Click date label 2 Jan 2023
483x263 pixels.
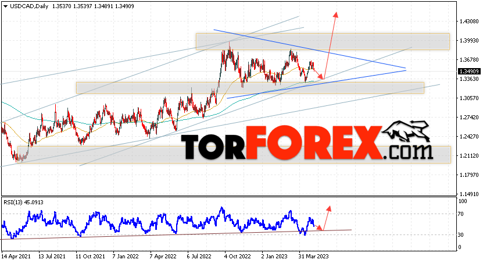tap(274, 257)
